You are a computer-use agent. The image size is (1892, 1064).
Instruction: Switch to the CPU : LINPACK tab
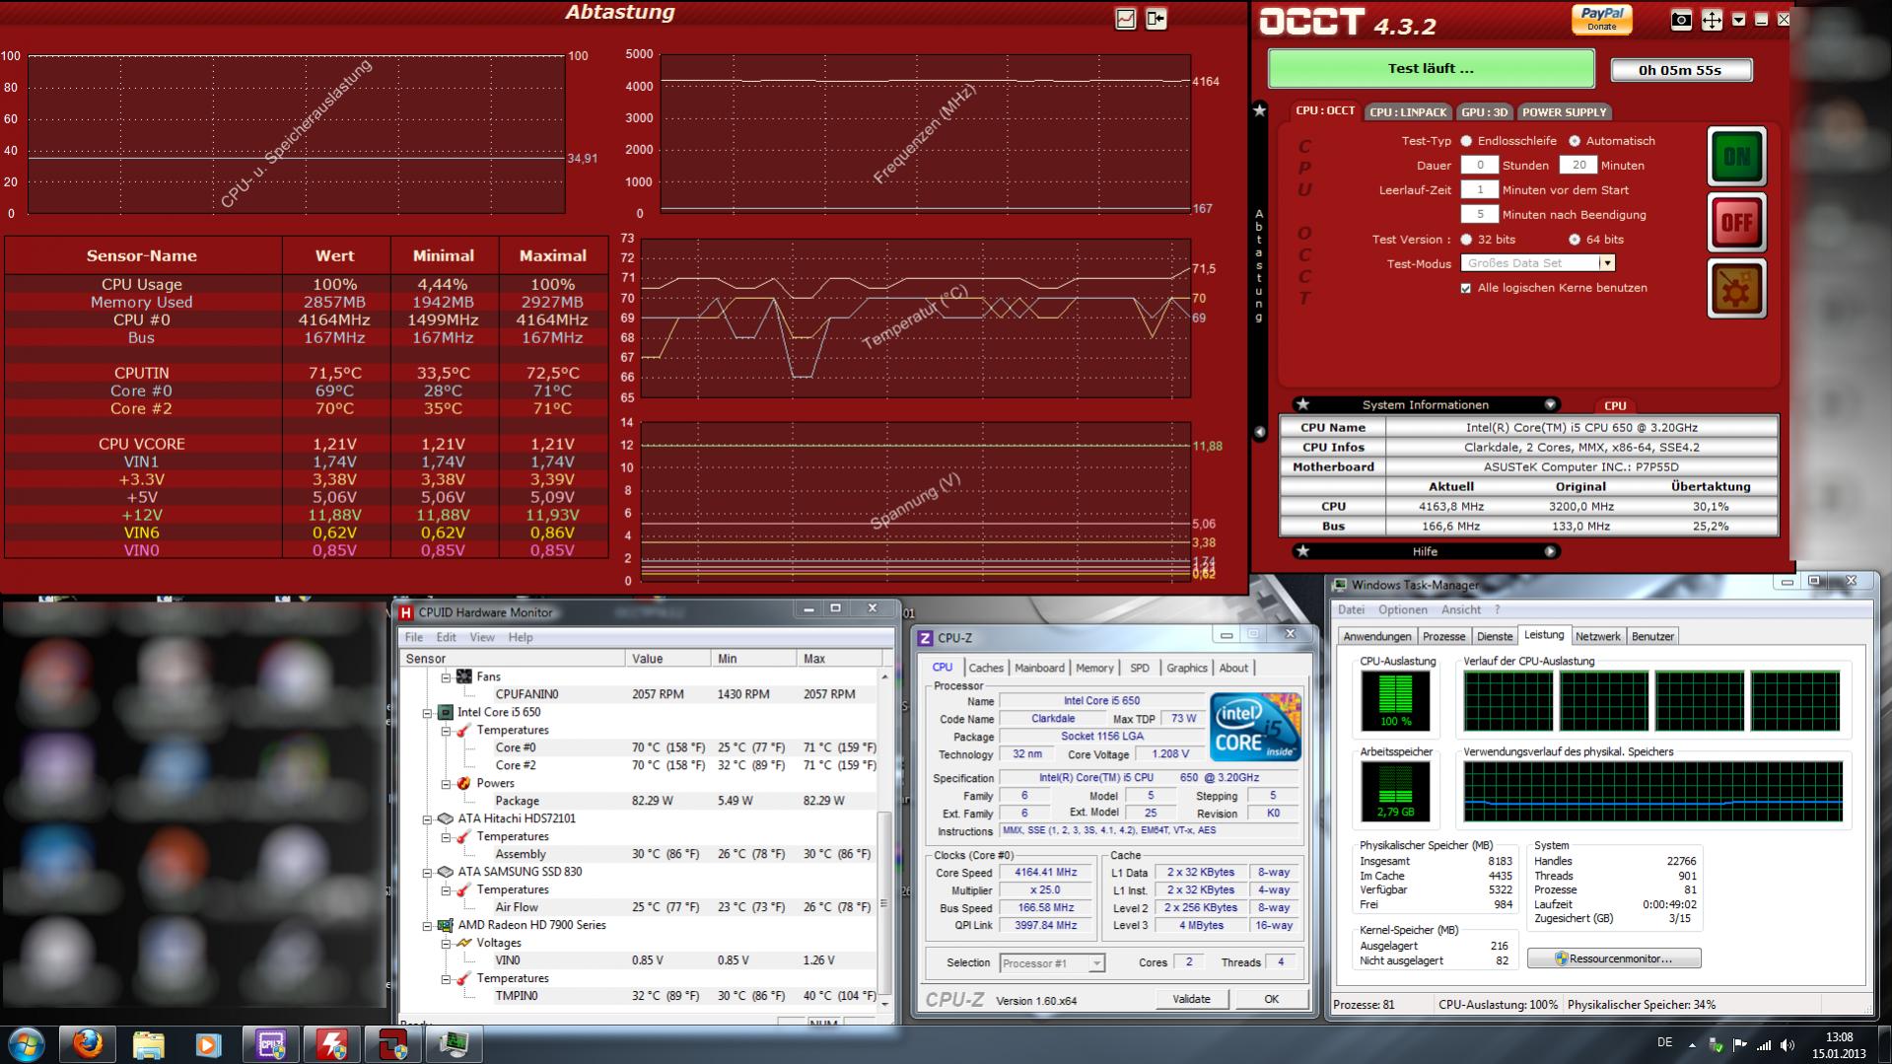[1408, 112]
